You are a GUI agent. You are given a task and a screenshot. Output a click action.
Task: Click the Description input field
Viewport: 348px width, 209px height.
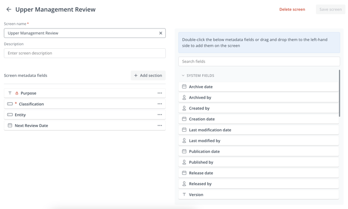point(85,53)
